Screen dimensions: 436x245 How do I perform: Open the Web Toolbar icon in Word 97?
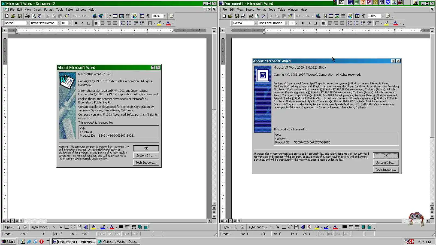(x=101, y=16)
